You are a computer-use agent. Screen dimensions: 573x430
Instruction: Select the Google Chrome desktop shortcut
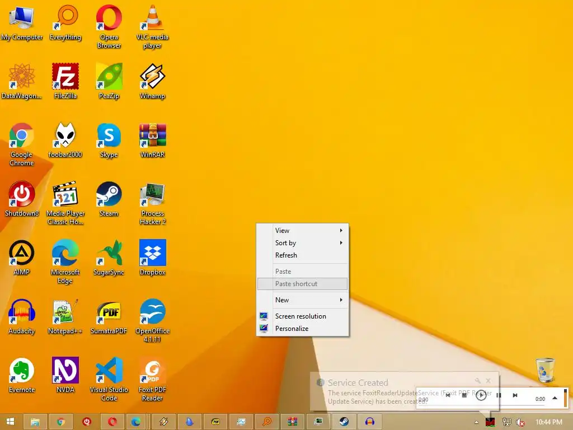[22, 145]
